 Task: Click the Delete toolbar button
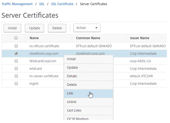point(57,28)
